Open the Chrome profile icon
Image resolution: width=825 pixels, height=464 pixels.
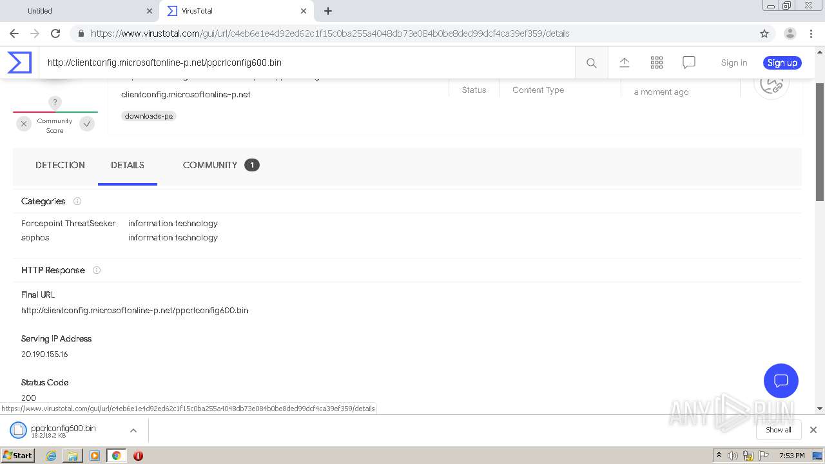[x=790, y=34]
